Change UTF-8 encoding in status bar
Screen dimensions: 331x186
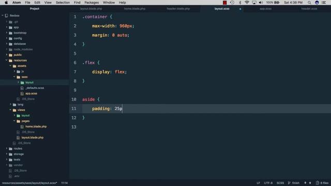pos(268,183)
